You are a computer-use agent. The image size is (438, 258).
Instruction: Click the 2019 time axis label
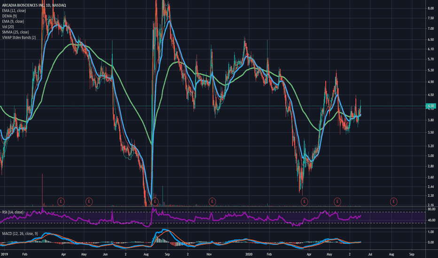point(4,254)
